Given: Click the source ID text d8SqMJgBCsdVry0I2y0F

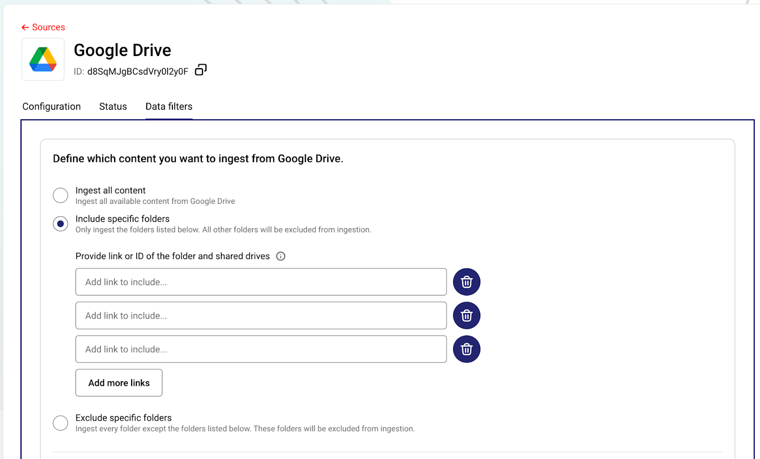Looking at the screenshot, I should tap(137, 72).
